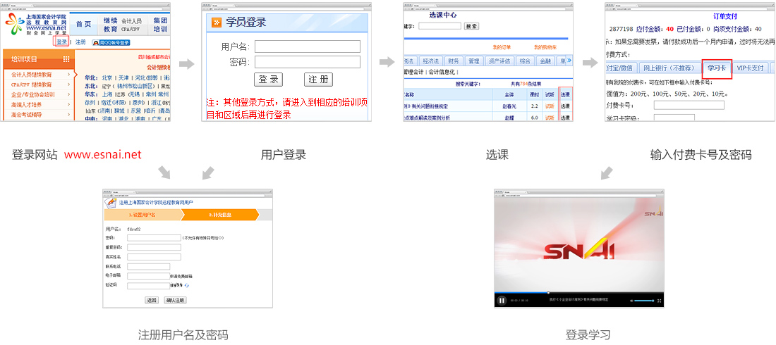Screen dimensions: 776x345
Task: Focus the course search keyword field
Action: (x=439, y=26)
